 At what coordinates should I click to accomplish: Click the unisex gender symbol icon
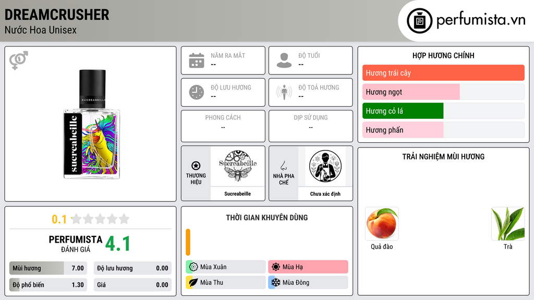18,60
